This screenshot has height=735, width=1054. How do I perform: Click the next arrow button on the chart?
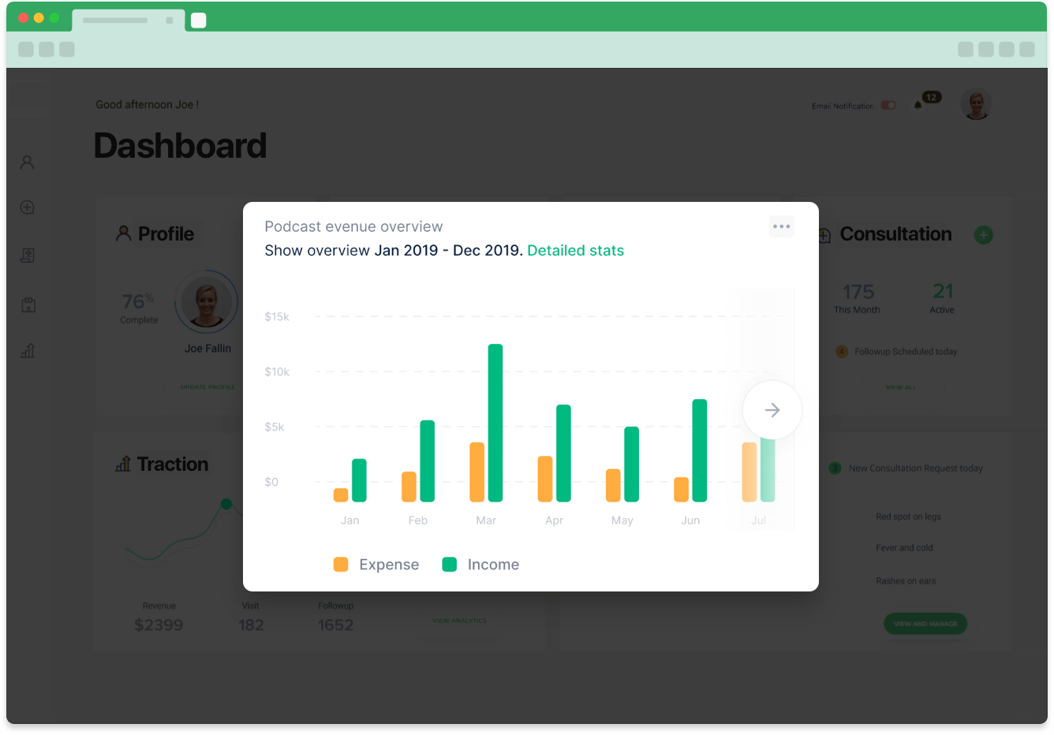point(772,410)
